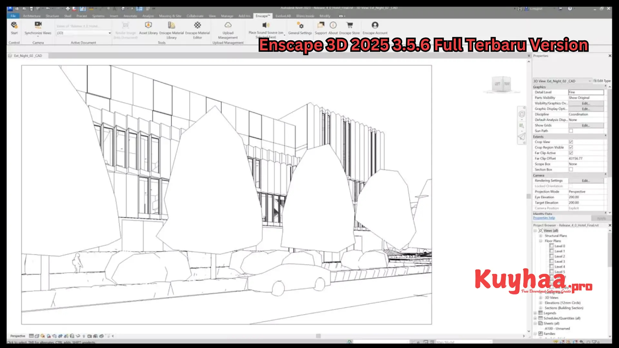The width and height of the screenshot is (619, 348).
Task: Open the Enscape Store cart icon
Action: (x=349, y=25)
